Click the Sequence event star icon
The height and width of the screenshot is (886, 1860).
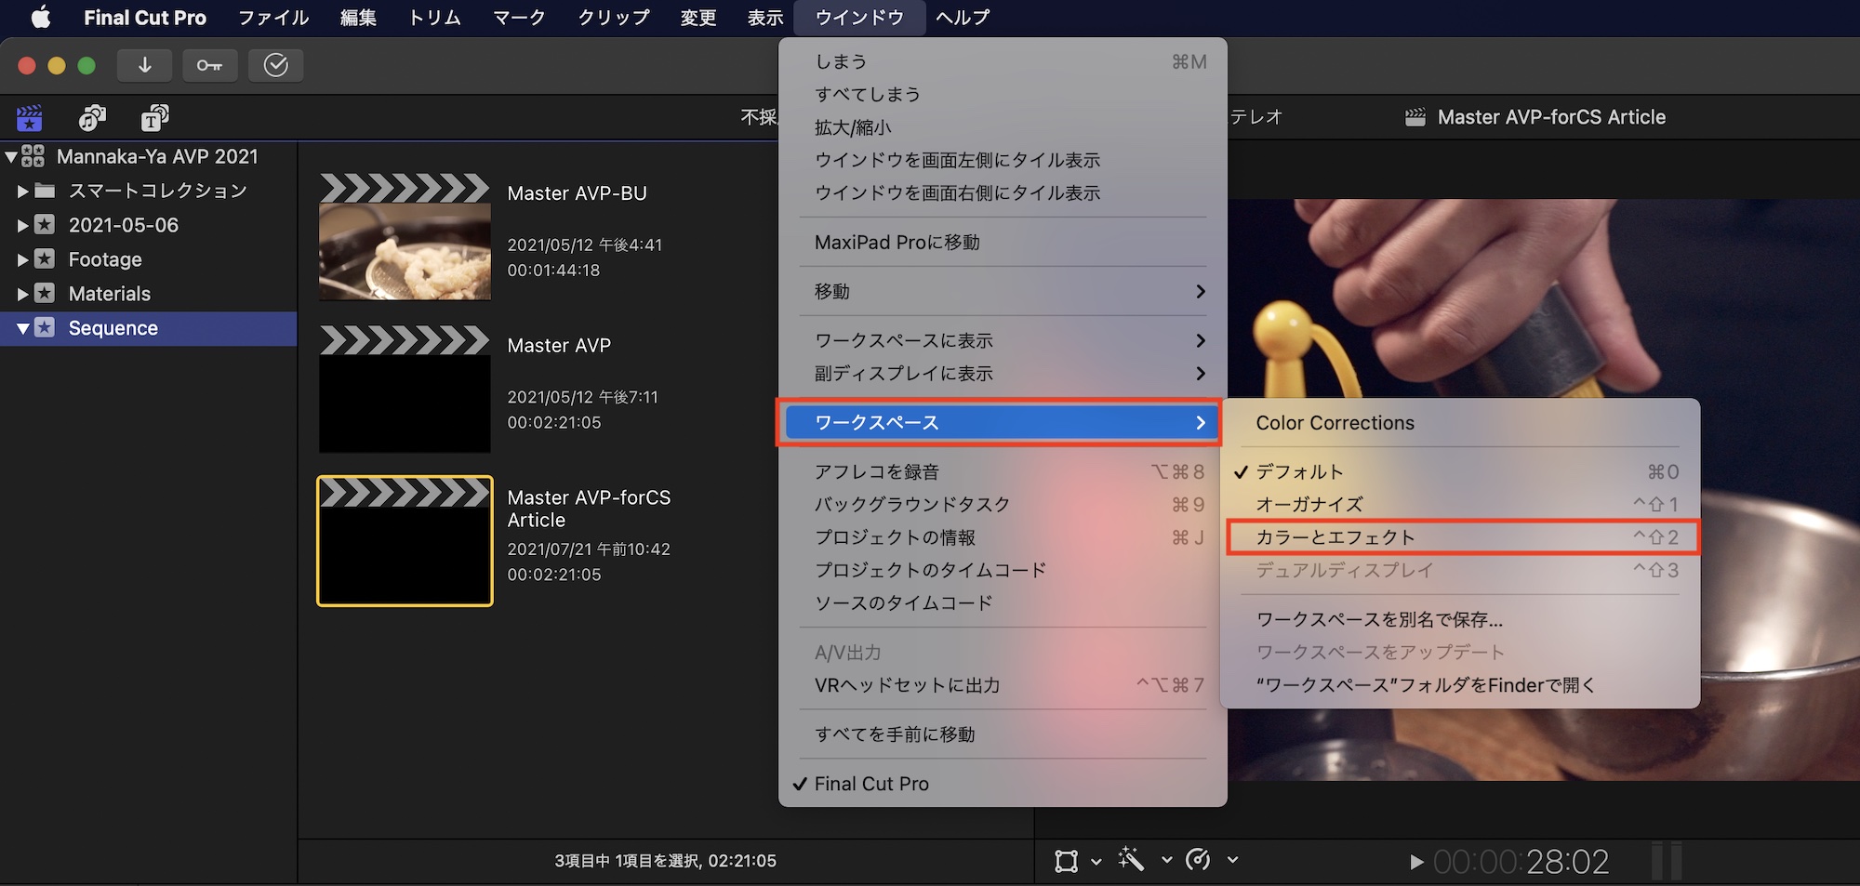[45, 328]
